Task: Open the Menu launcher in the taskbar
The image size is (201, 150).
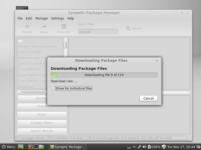Action: pos(9,147)
